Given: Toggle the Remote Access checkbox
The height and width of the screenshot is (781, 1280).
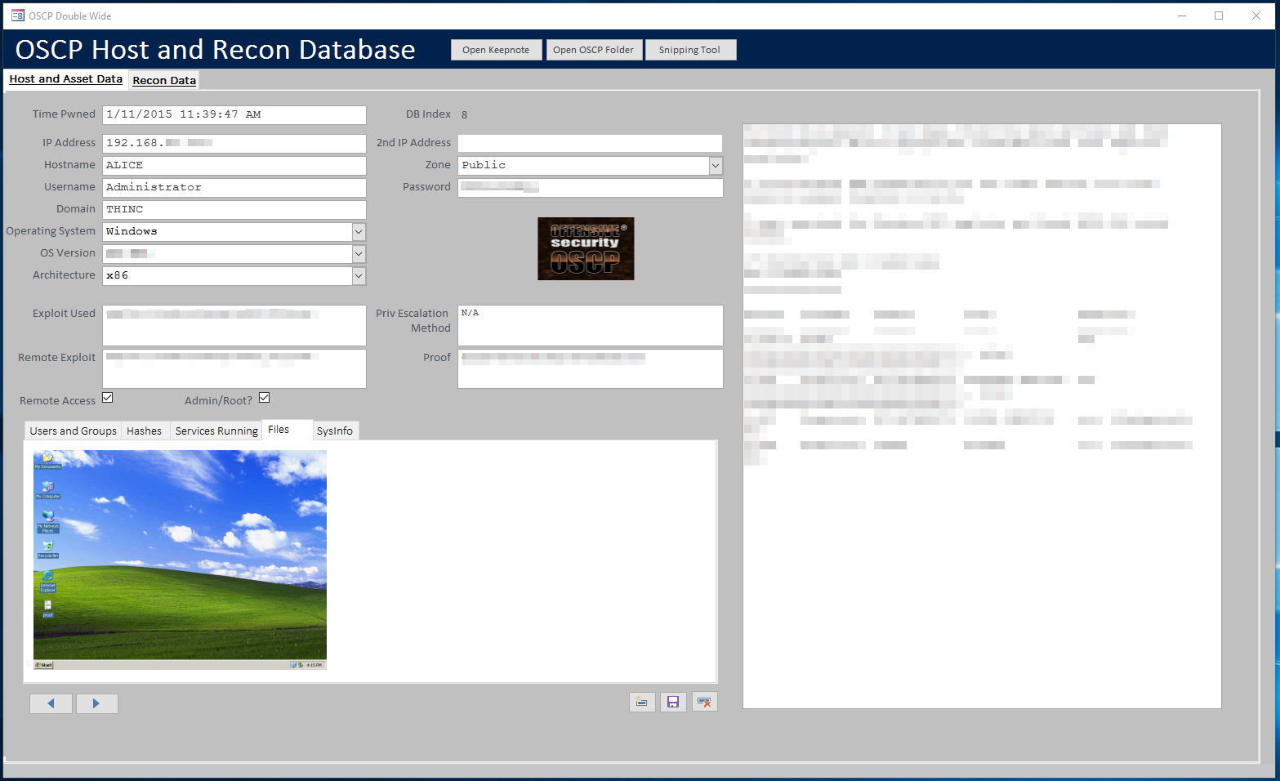Looking at the screenshot, I should point(107,398).
